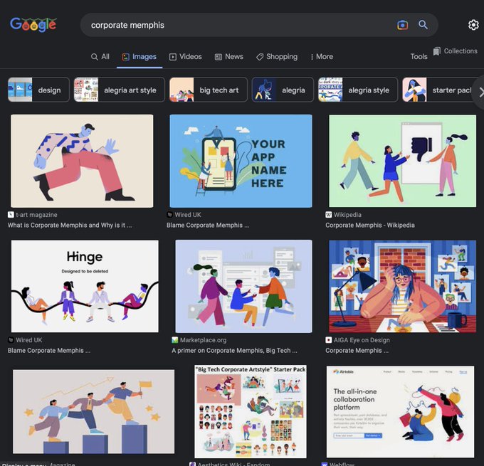Click the Collections bookmark icon
The height and width of the screenshot is (466, 484).
[436, 51]
